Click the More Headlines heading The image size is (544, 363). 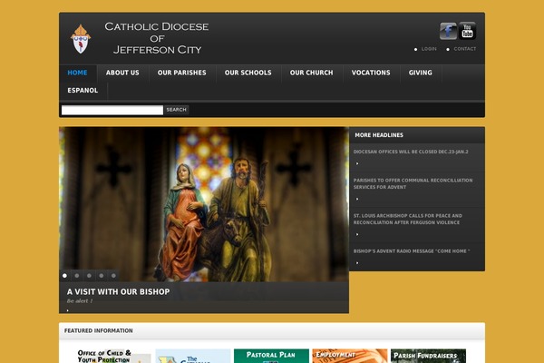click(379, 135)
